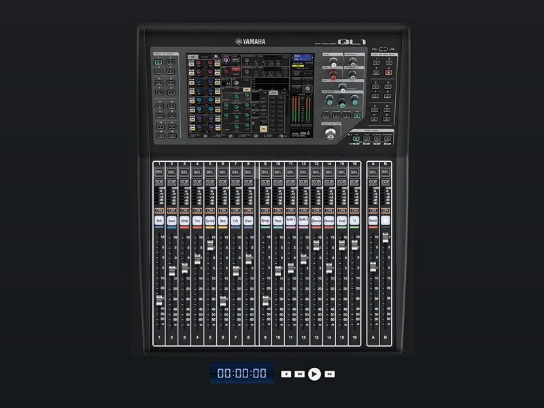Click the fast-forward double-arrow button
This screenshot has width=544, height=408.
point(330,374)
